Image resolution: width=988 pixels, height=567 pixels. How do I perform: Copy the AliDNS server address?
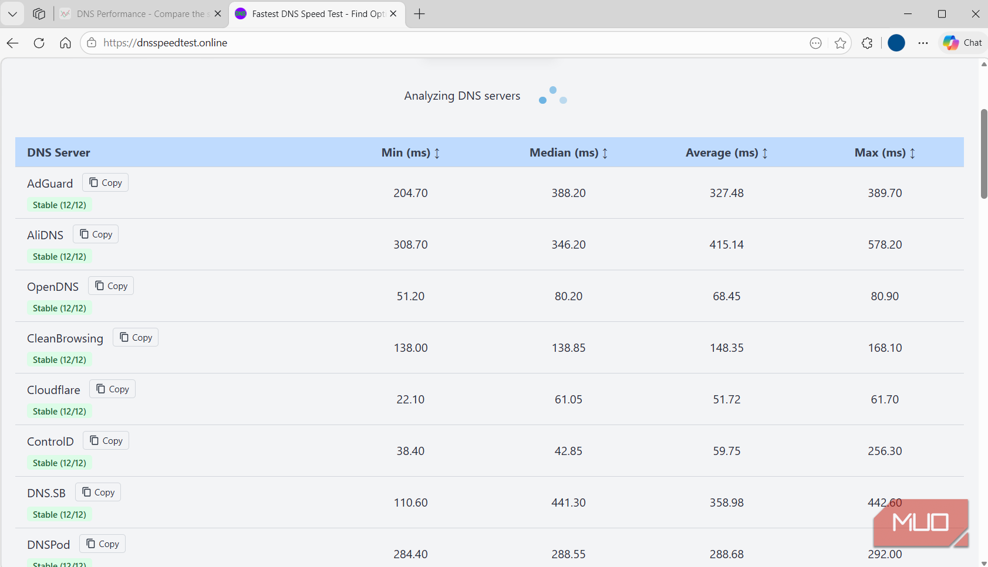96,234
